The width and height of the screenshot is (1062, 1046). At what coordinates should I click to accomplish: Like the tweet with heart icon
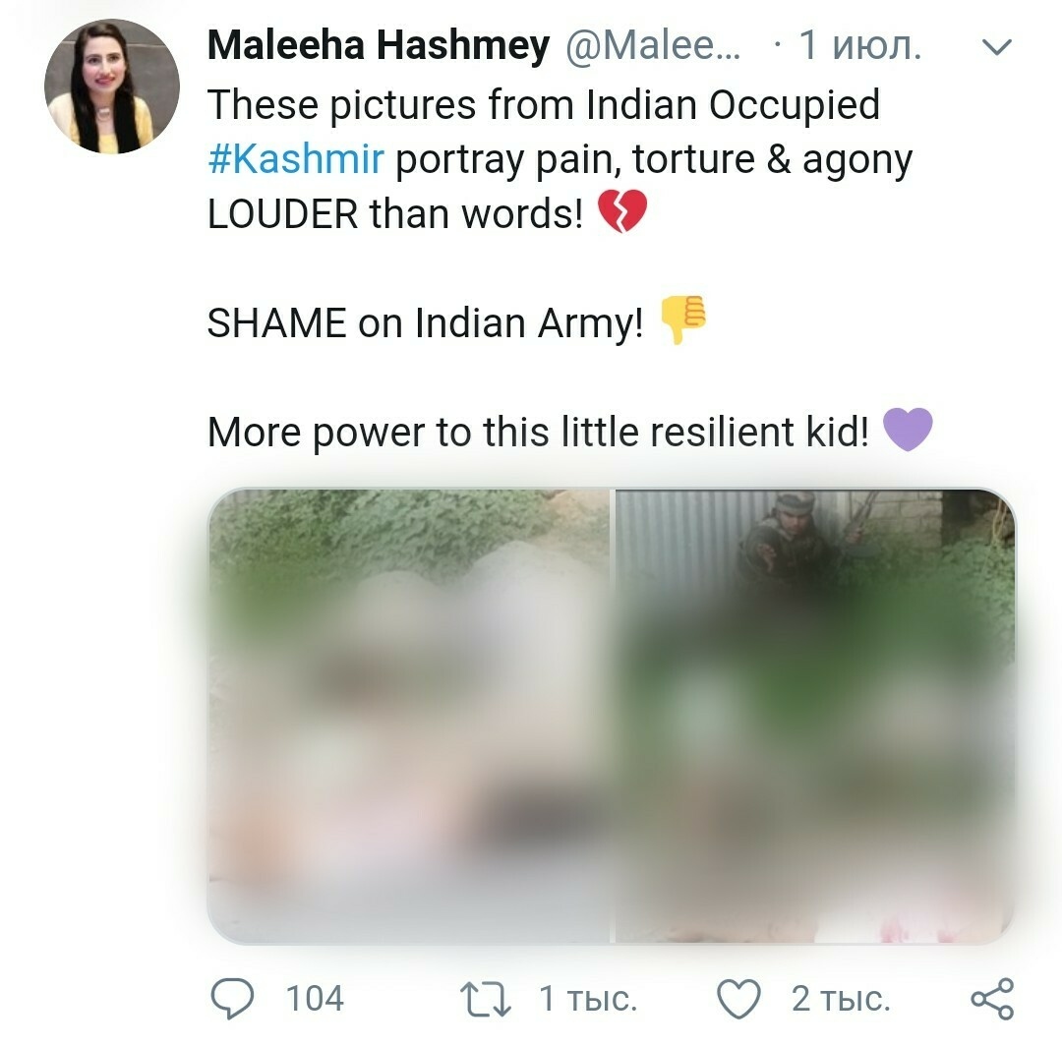point(738,999)
